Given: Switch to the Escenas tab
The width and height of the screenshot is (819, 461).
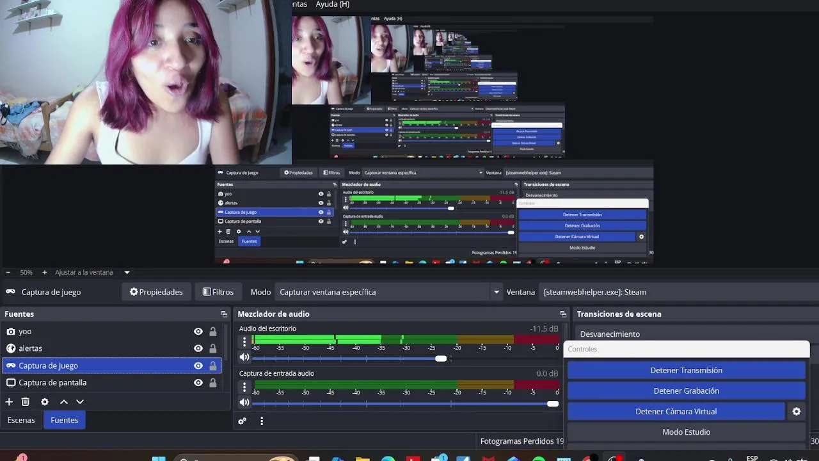Looking at the screenshot, I should pyautogui.click(x=21, y=421).
